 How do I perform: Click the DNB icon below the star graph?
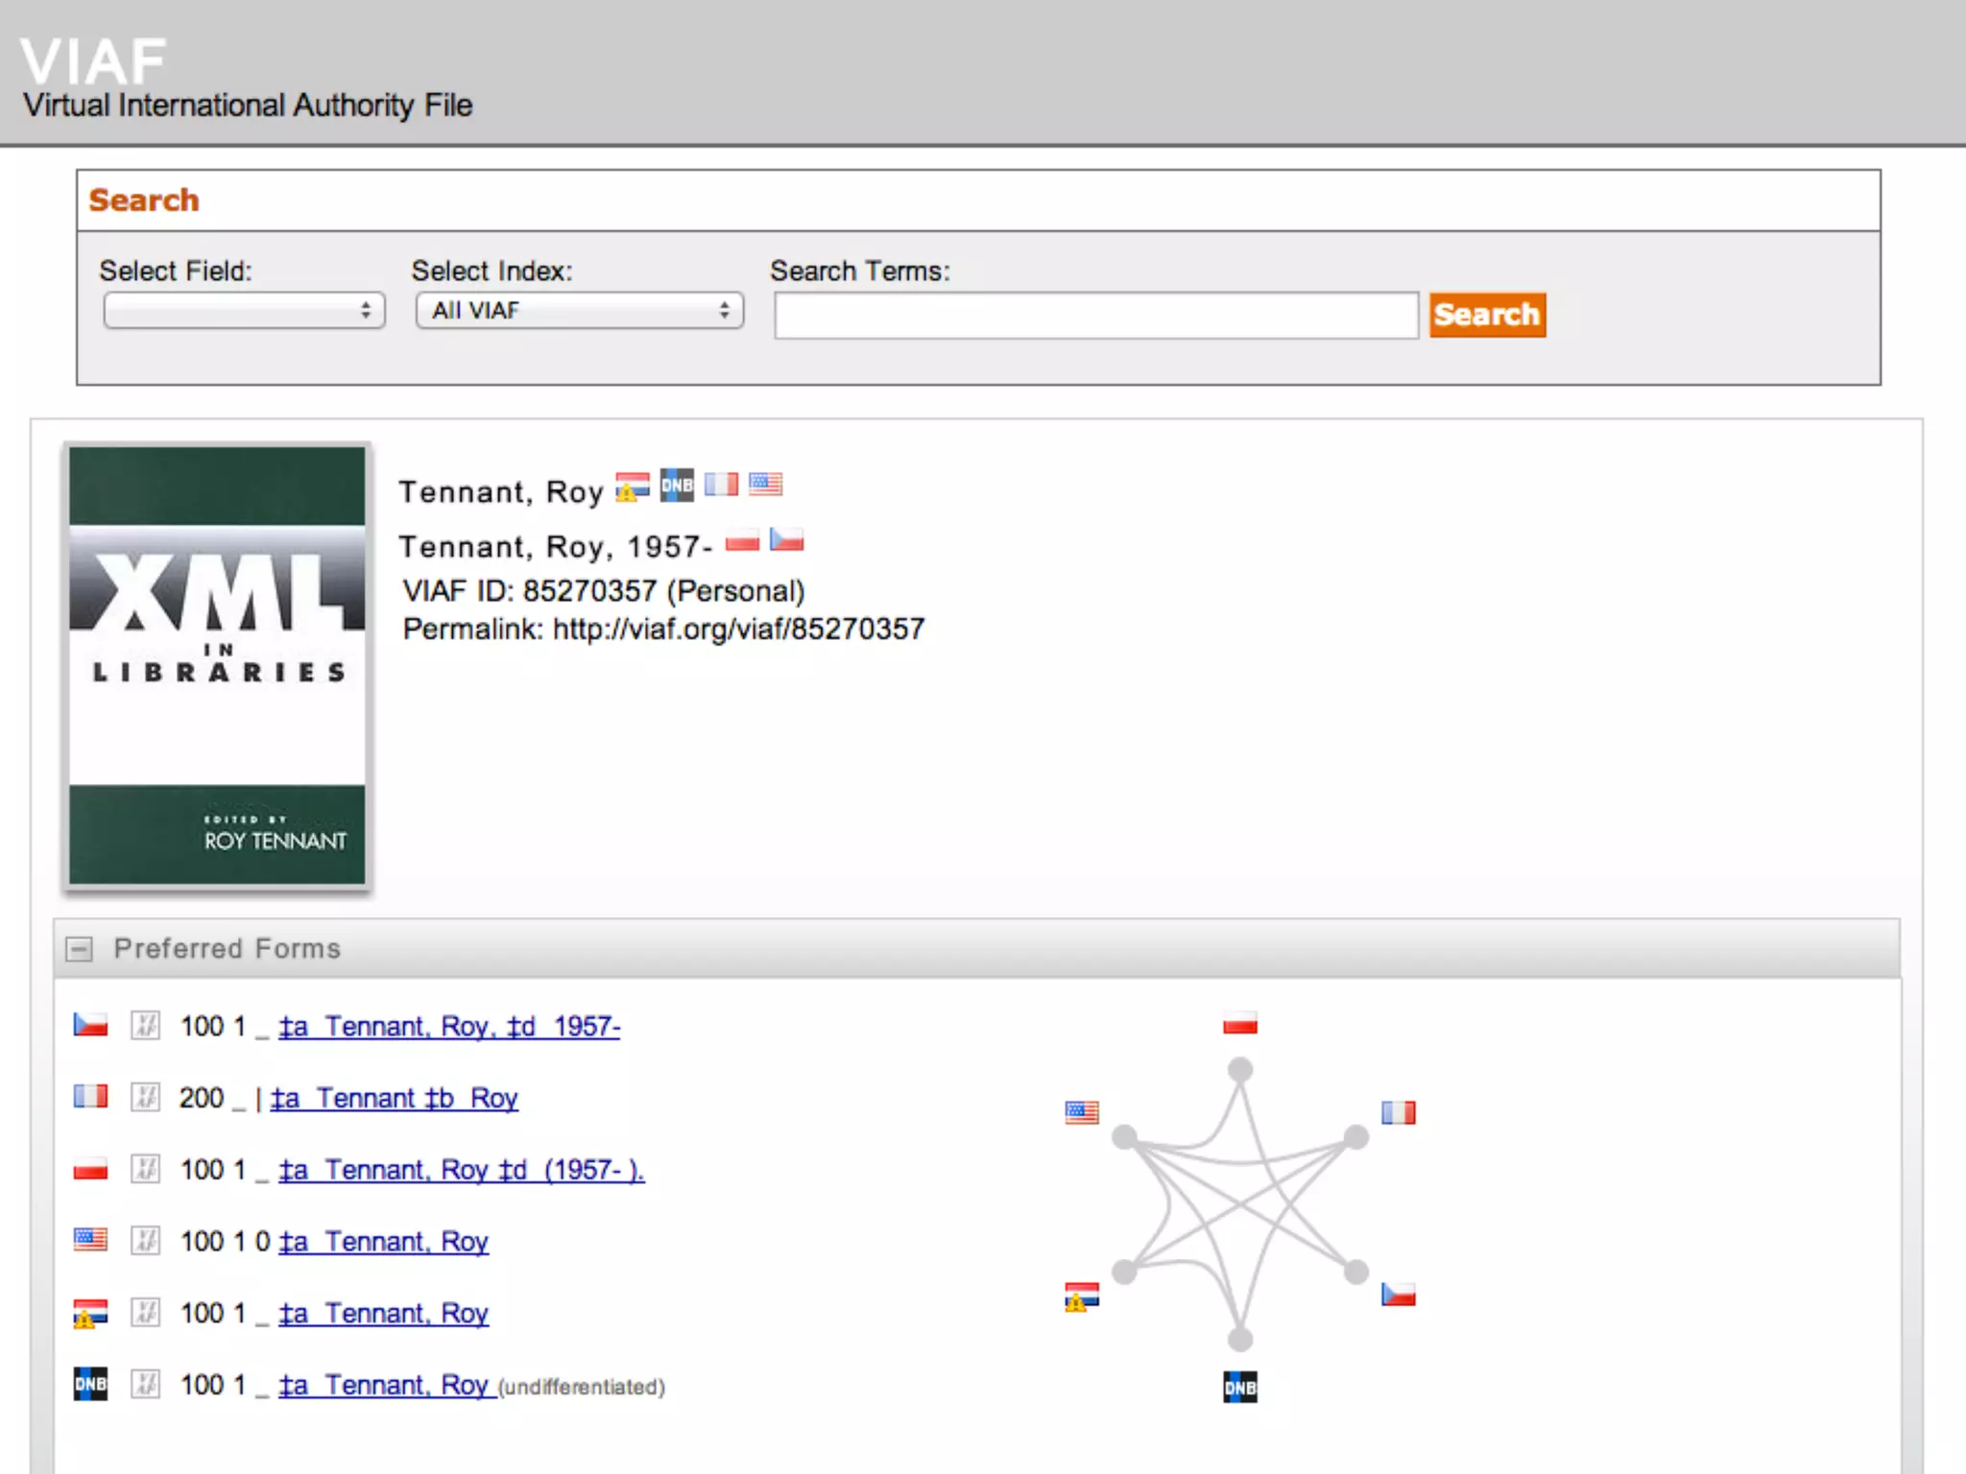[x=1239, y=1387]
